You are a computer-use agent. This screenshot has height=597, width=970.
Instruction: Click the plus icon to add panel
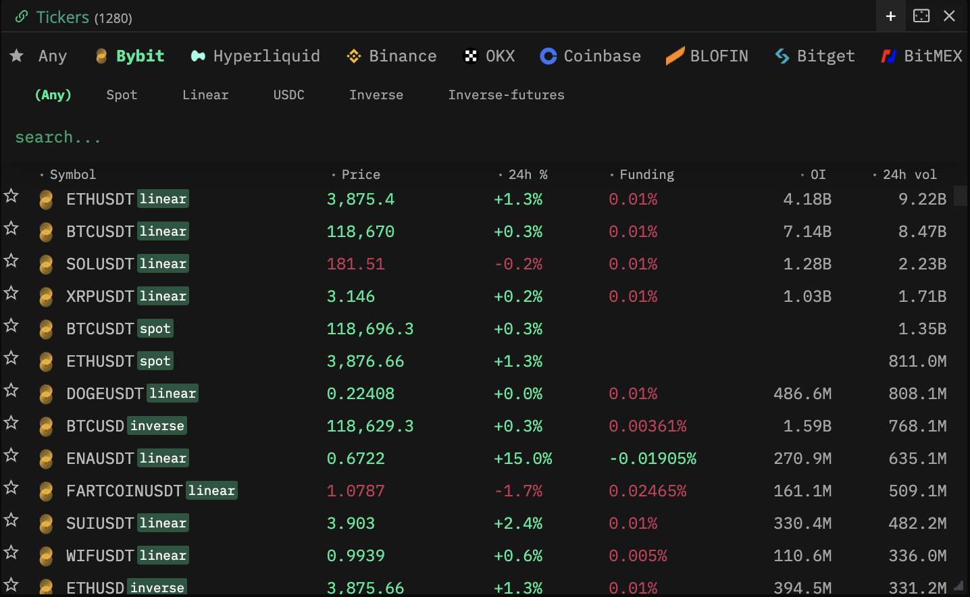pos(890,16)
